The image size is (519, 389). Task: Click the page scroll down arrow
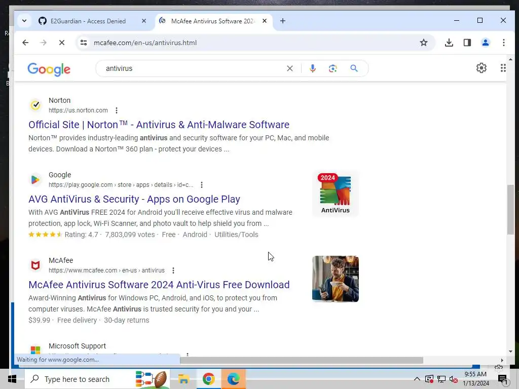tap(511, 352)
